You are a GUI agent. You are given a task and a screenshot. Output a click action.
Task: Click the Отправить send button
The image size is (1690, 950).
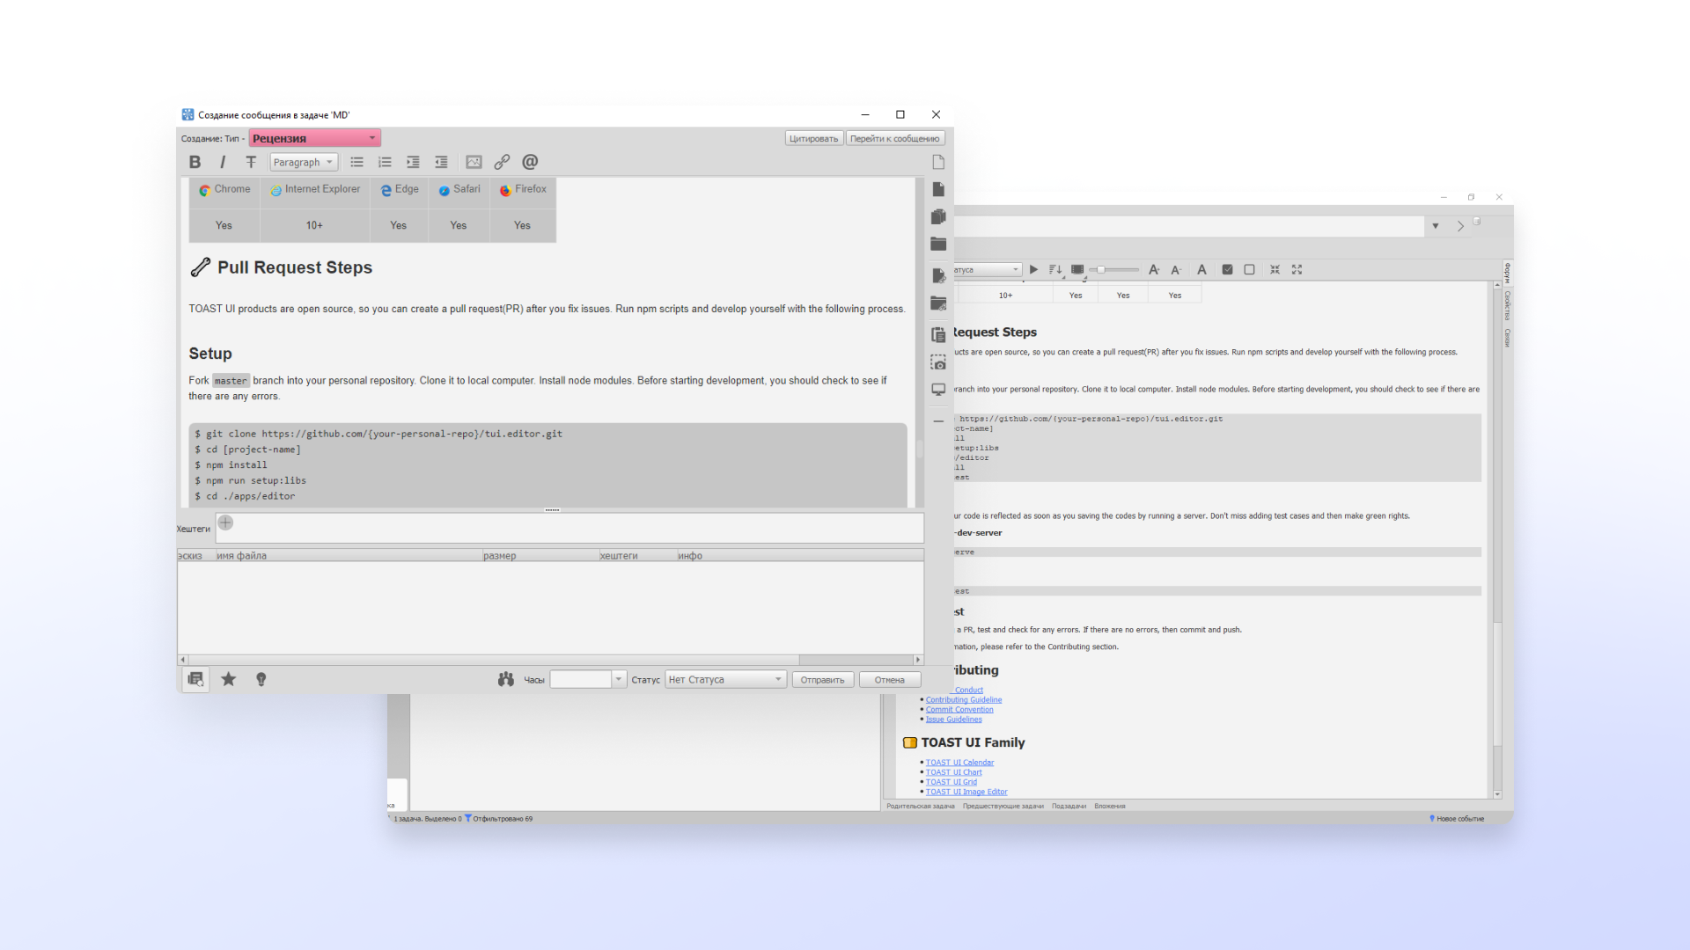coord(822,679)
